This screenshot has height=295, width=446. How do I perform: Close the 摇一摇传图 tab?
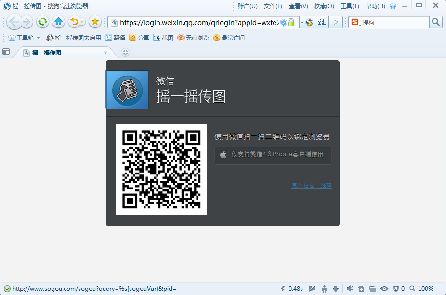click(105, 53)
